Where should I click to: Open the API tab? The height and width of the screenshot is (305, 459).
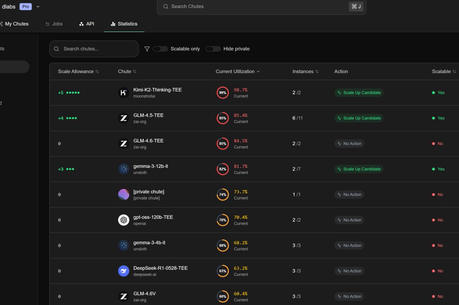86,24
